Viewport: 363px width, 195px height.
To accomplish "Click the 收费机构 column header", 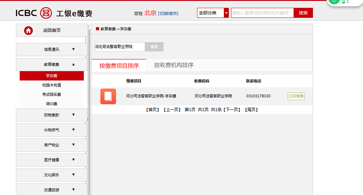I will pos(201,81).
